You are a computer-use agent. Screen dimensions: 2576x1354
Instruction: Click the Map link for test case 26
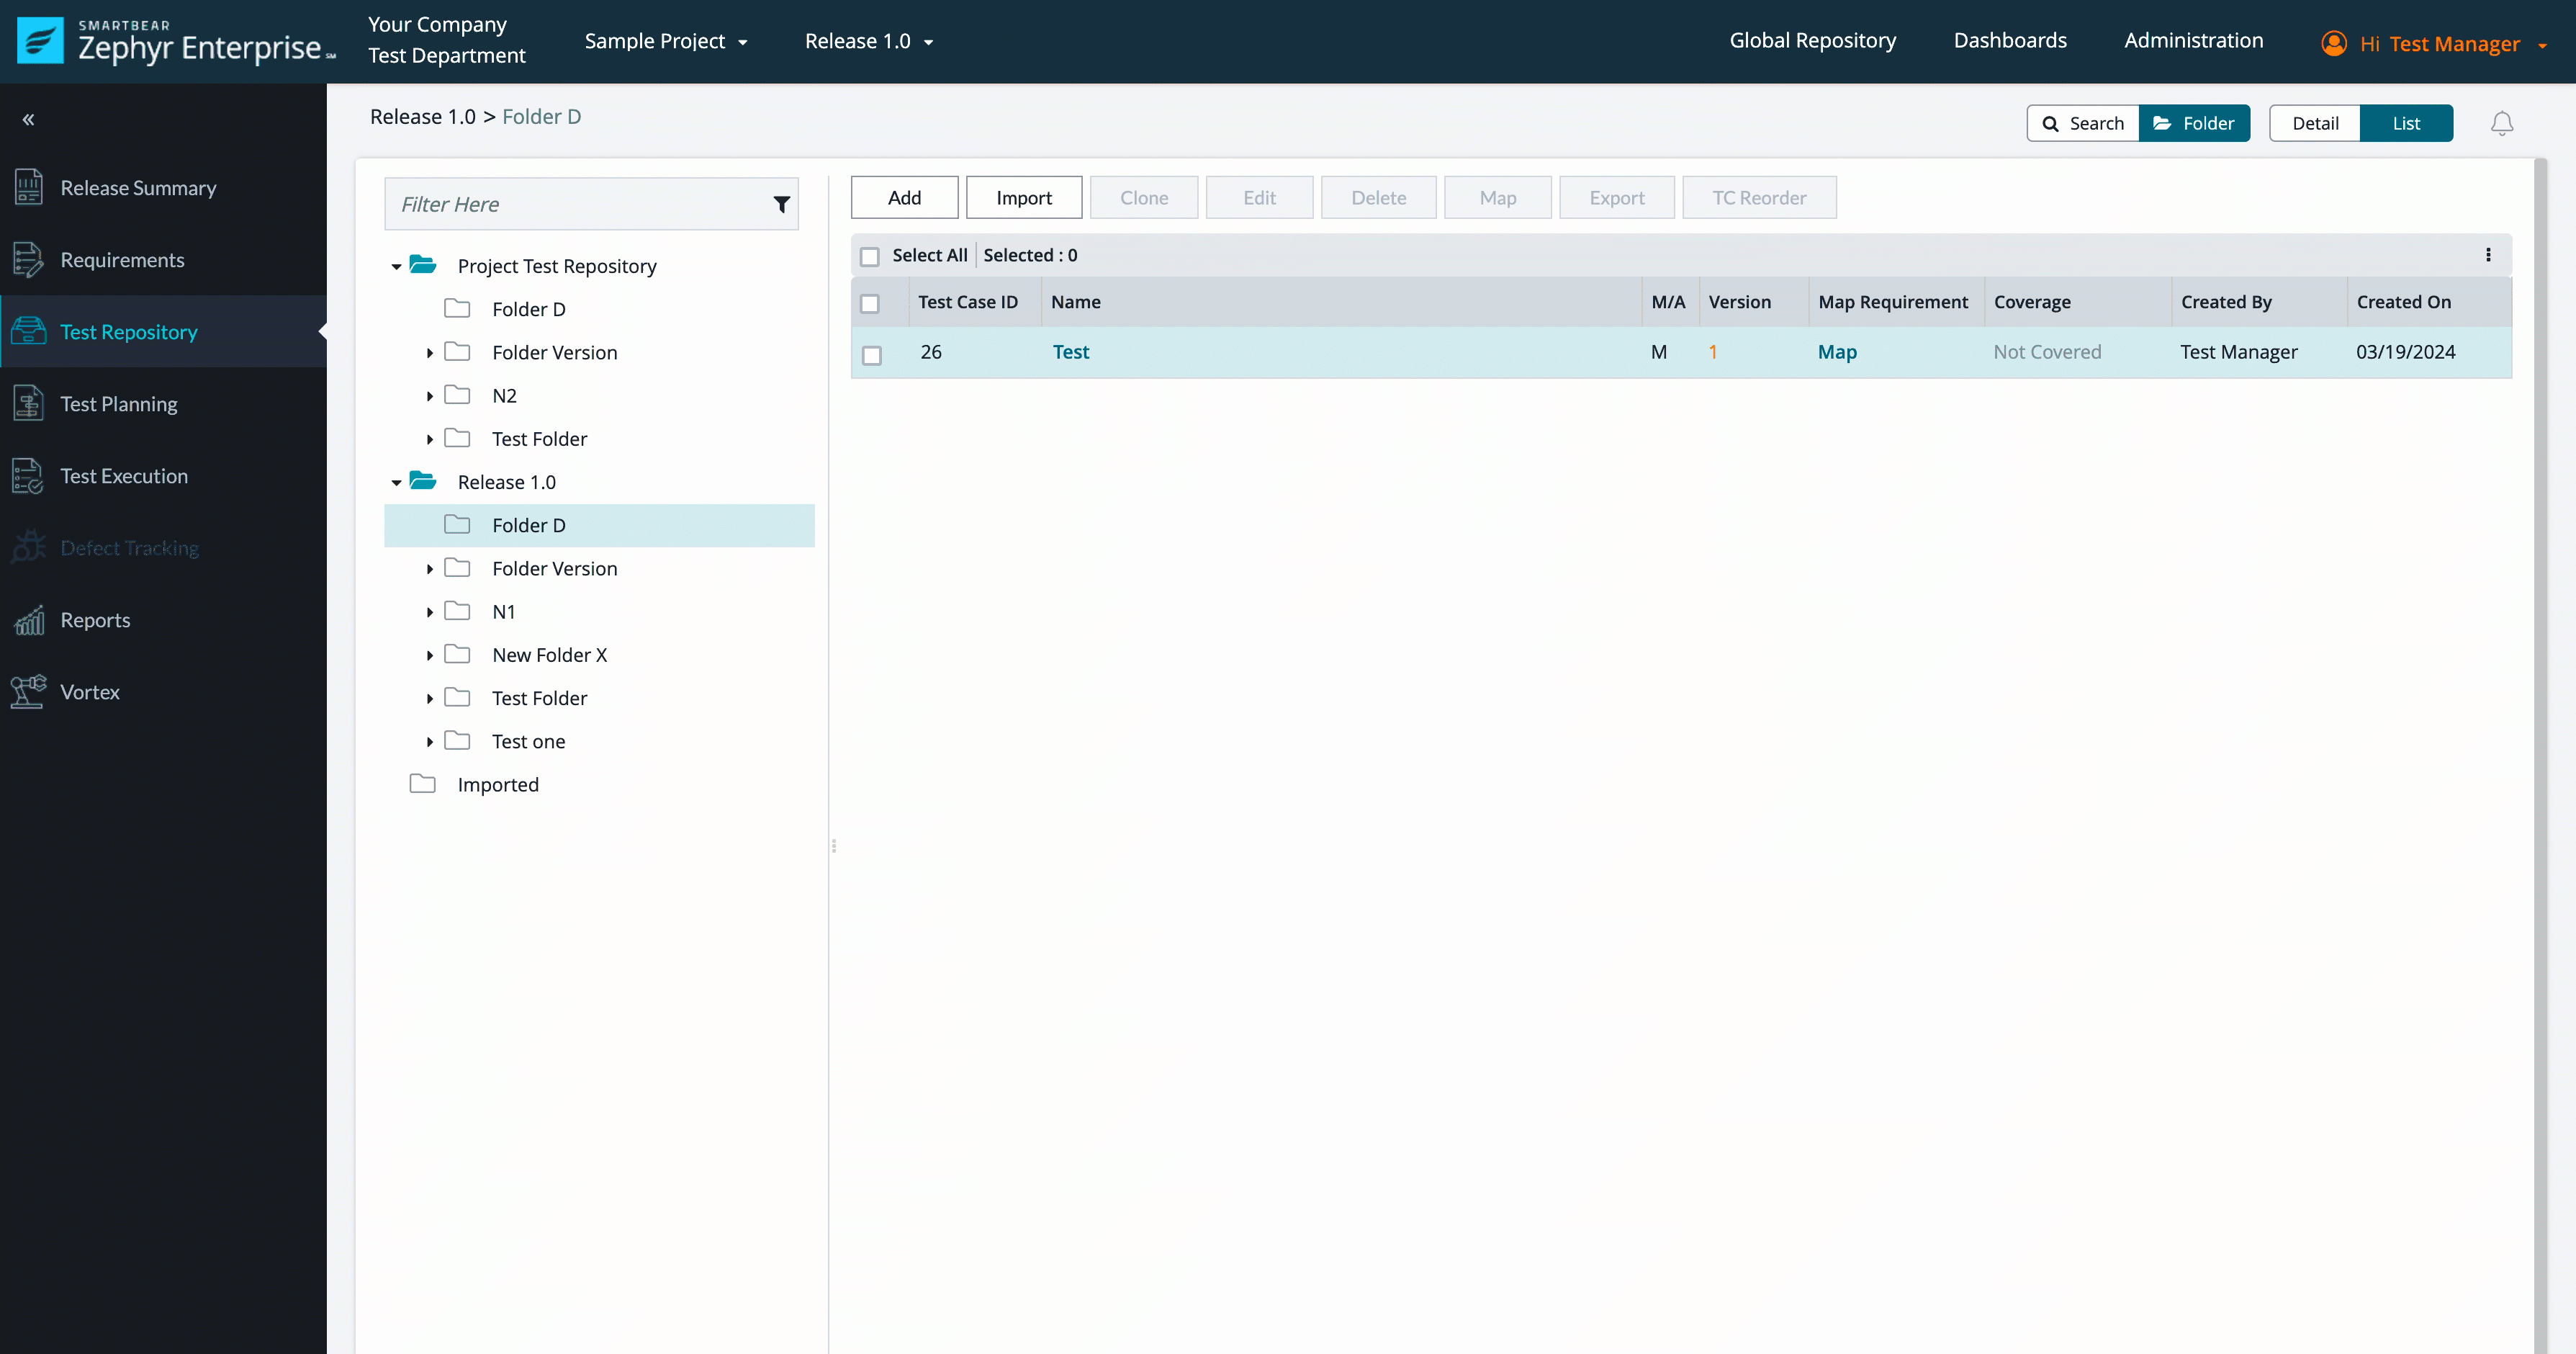1837,351
